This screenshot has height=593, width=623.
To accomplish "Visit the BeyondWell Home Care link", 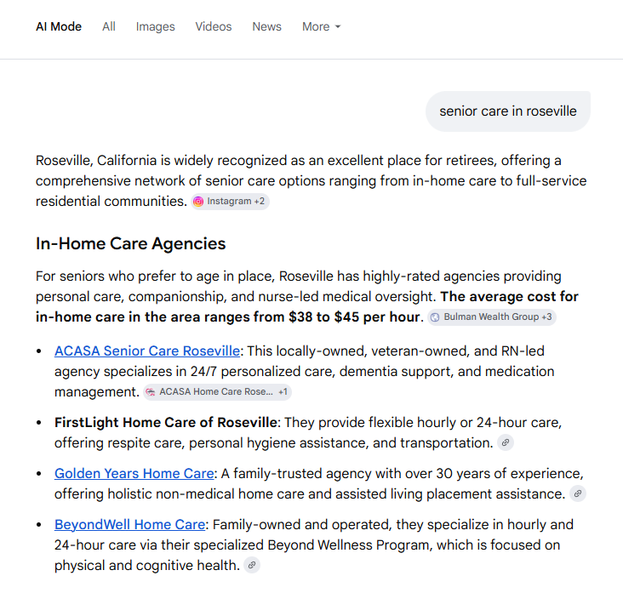I will pos(130,525).
